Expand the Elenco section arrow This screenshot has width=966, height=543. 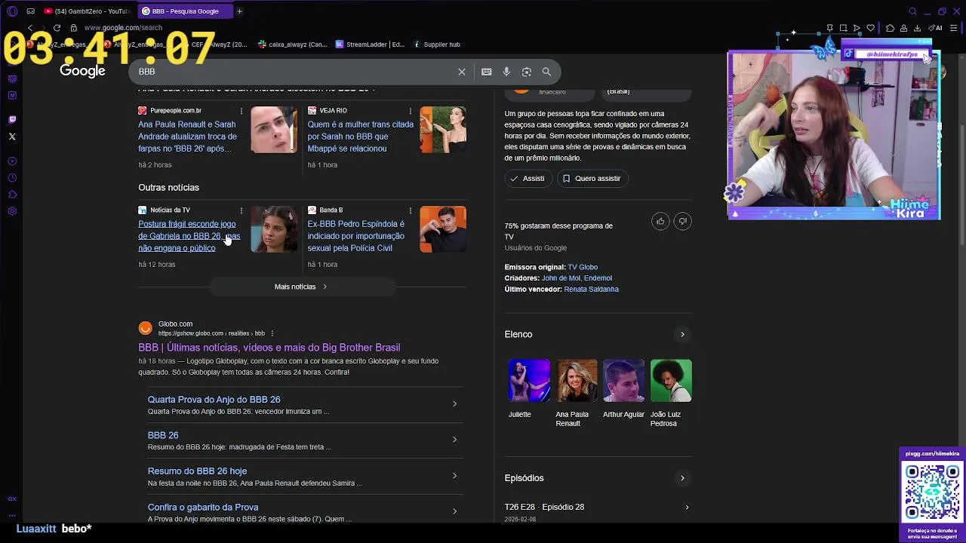(682, 334)
